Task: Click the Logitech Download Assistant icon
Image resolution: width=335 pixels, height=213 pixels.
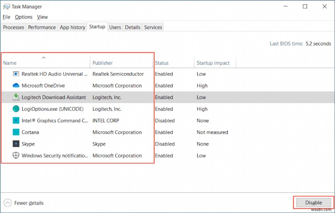Action: (16, 97)
